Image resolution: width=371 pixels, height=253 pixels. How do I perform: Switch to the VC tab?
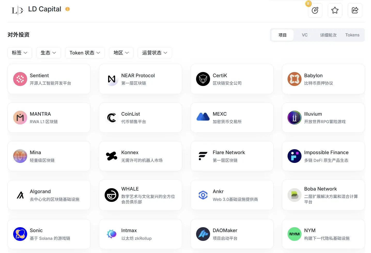coord(305,35)
